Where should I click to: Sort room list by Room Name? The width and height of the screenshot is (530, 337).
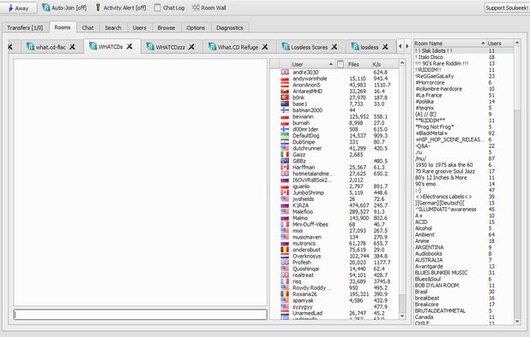pos(450,43)
